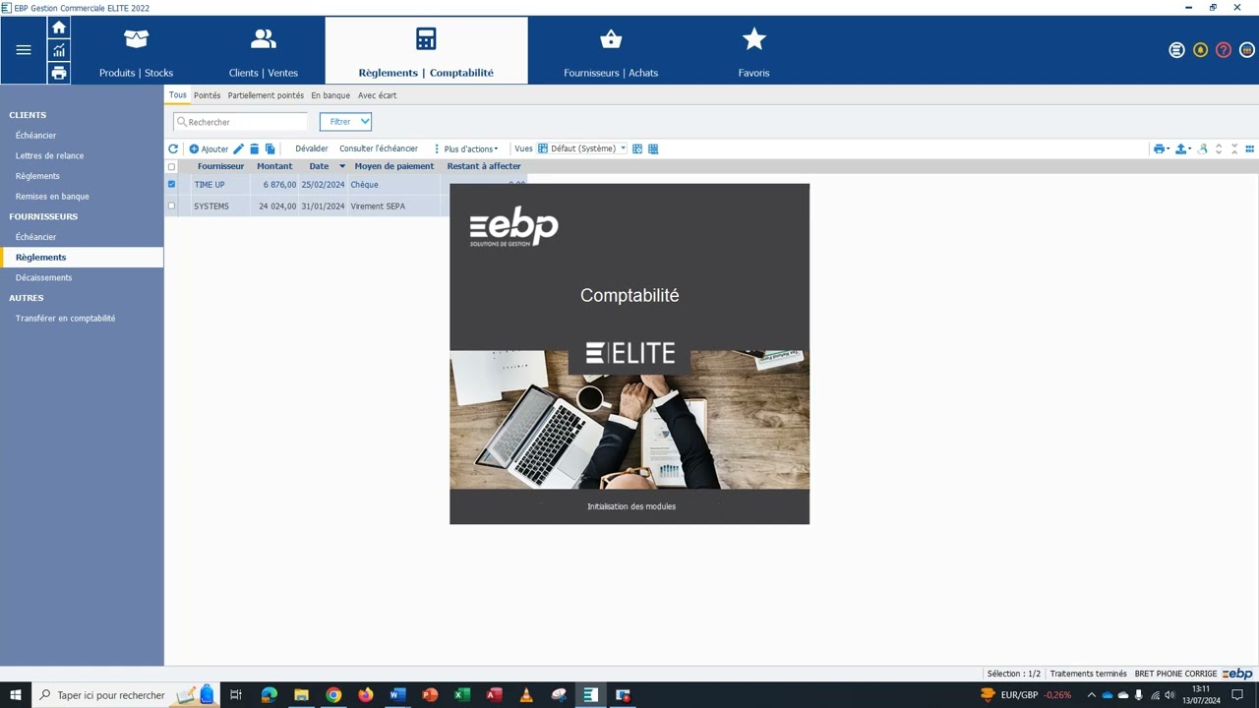
Task: Select the Règlements | Comptabilité module
Action: (x=426, y=51)
